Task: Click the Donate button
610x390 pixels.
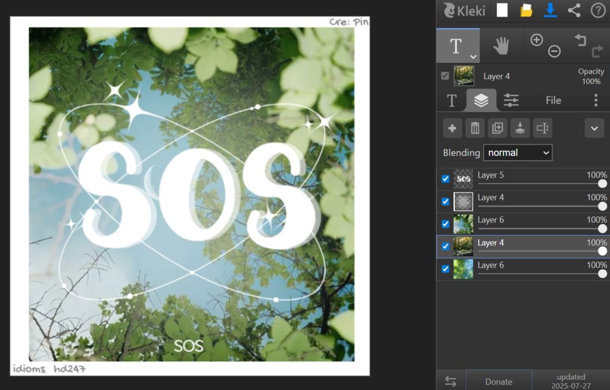Action: tap(499, 382)
